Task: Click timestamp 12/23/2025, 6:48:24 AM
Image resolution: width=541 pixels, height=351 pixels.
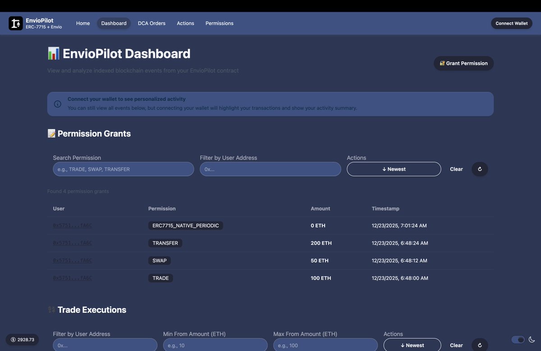Action: [x=400, y=243]
